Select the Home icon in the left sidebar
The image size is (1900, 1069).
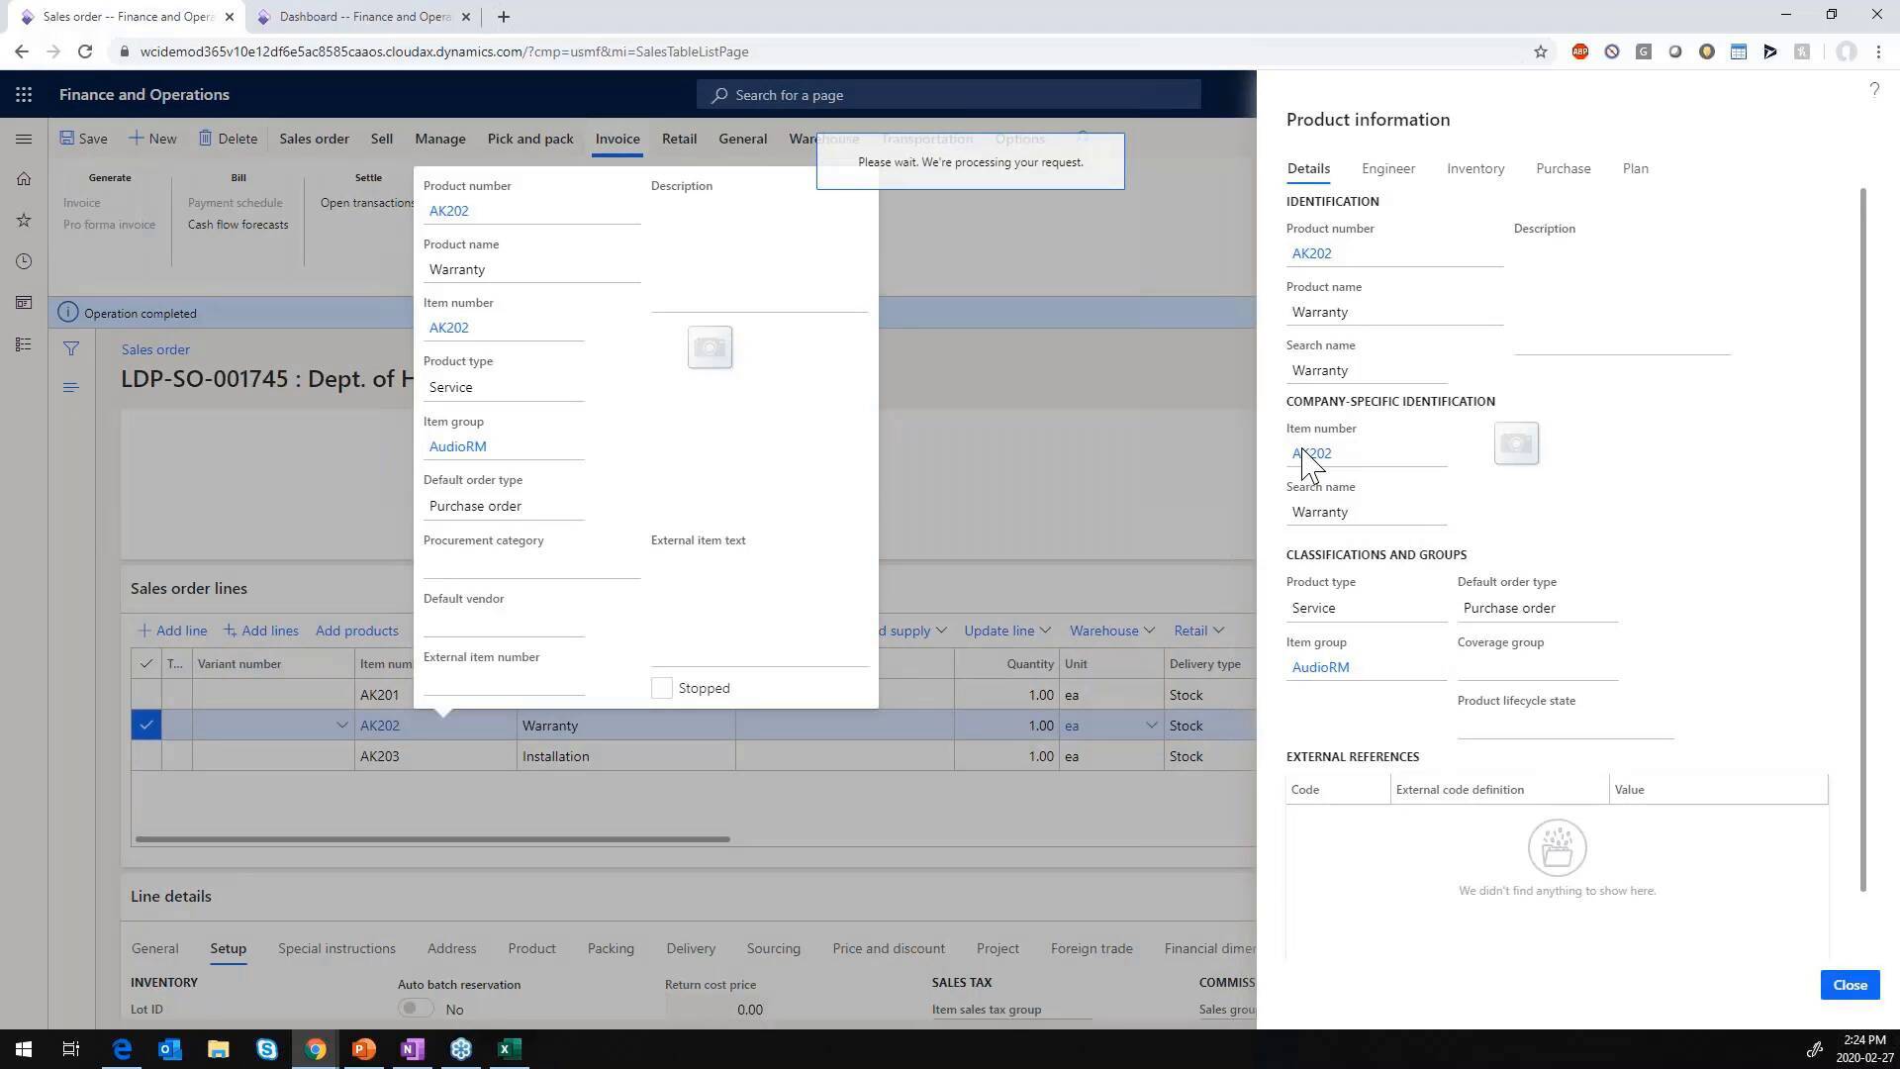[x=24, y=179]
